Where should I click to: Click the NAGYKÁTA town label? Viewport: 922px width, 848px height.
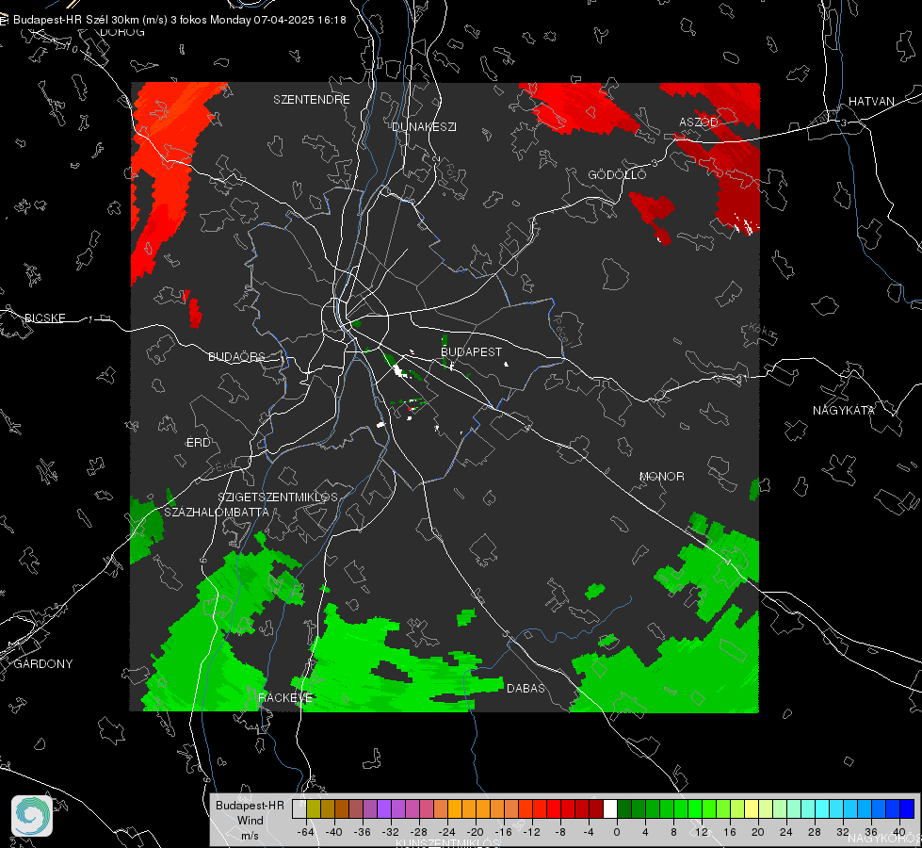[x=844, y=411]
